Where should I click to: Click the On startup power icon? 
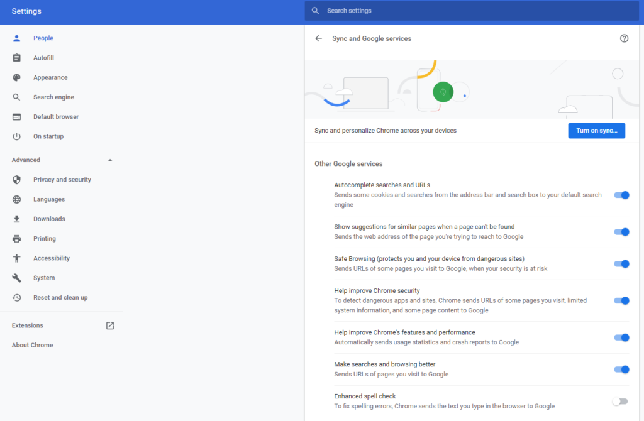(16, 136)
